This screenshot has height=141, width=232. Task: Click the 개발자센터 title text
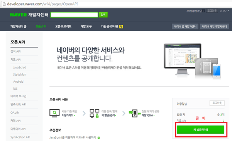point(38,15)
